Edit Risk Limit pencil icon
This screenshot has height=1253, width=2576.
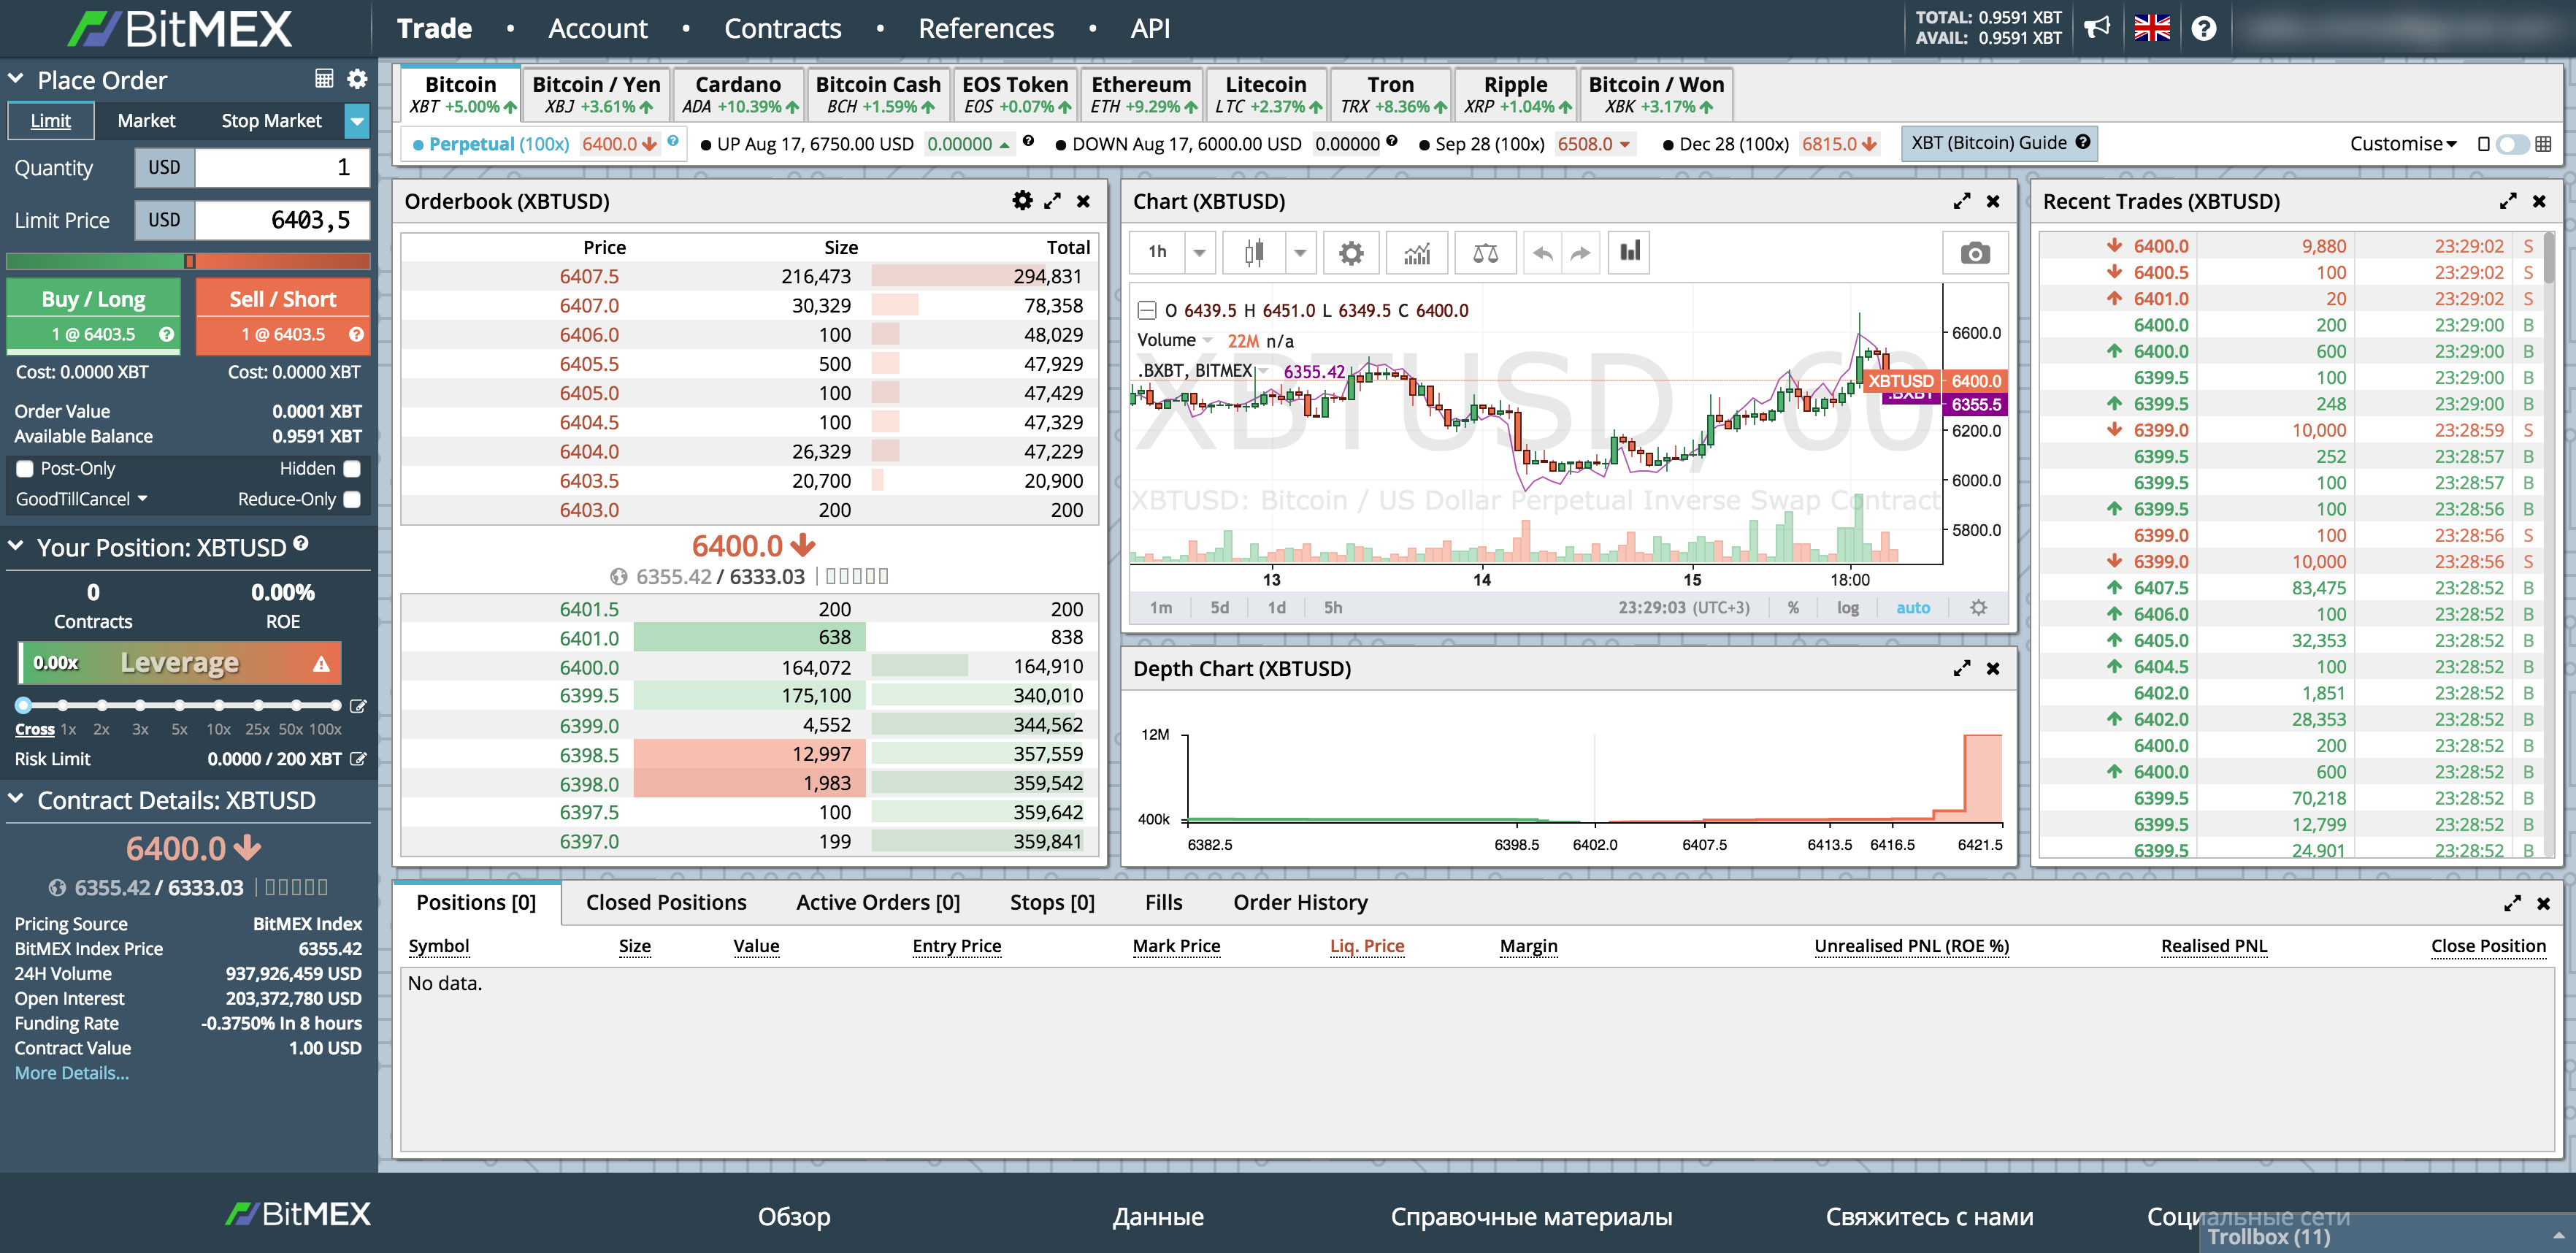[358, 759]
